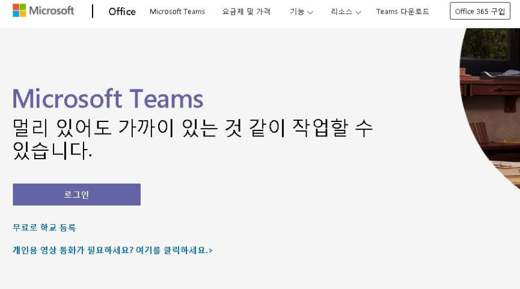Expand the 리소스 dropdown
The image size is (520, 289).
click(x=346, y=12)
